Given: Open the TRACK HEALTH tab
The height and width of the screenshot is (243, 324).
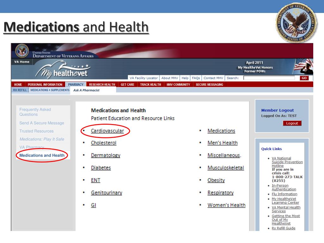Looking at the screenshot, I should pos(150,84).
